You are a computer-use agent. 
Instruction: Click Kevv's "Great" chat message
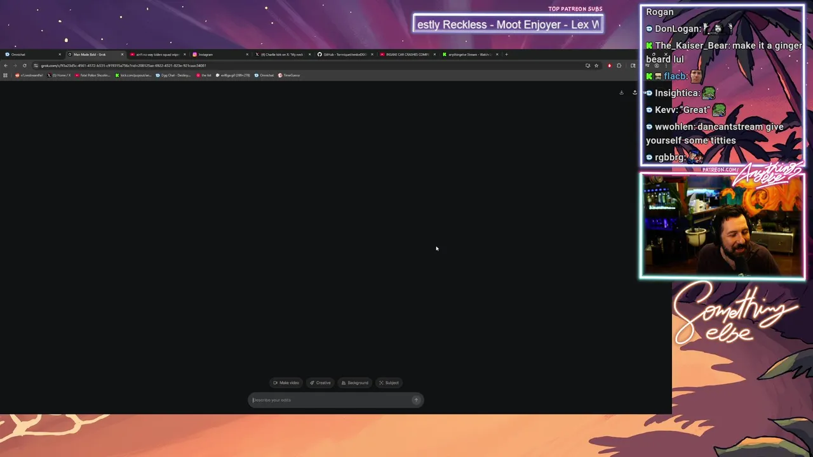coord(686,110)
